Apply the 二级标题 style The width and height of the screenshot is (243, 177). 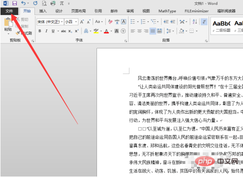click(x=222, y=26)
